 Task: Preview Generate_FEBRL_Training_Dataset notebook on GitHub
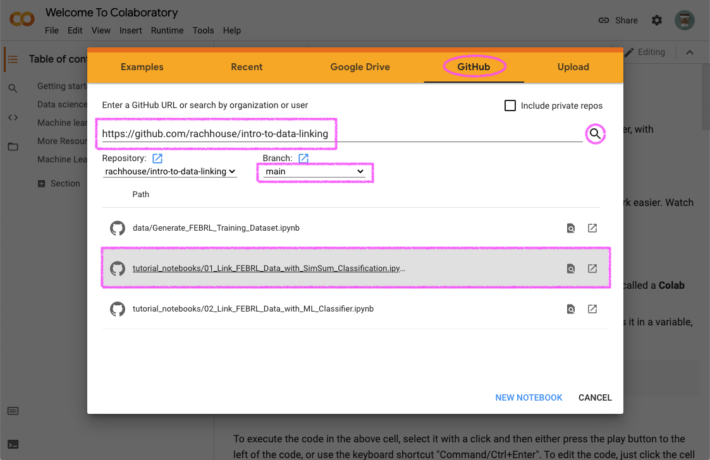[571, 228]
